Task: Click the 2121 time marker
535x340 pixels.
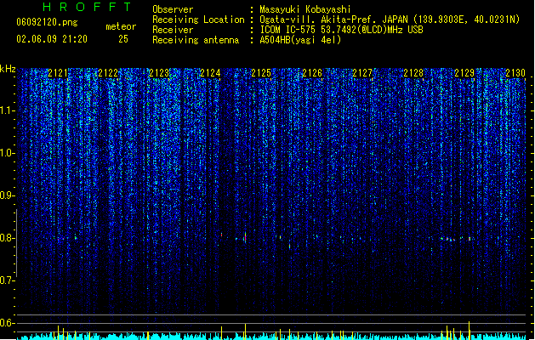Action: click(x=58, y=73)
